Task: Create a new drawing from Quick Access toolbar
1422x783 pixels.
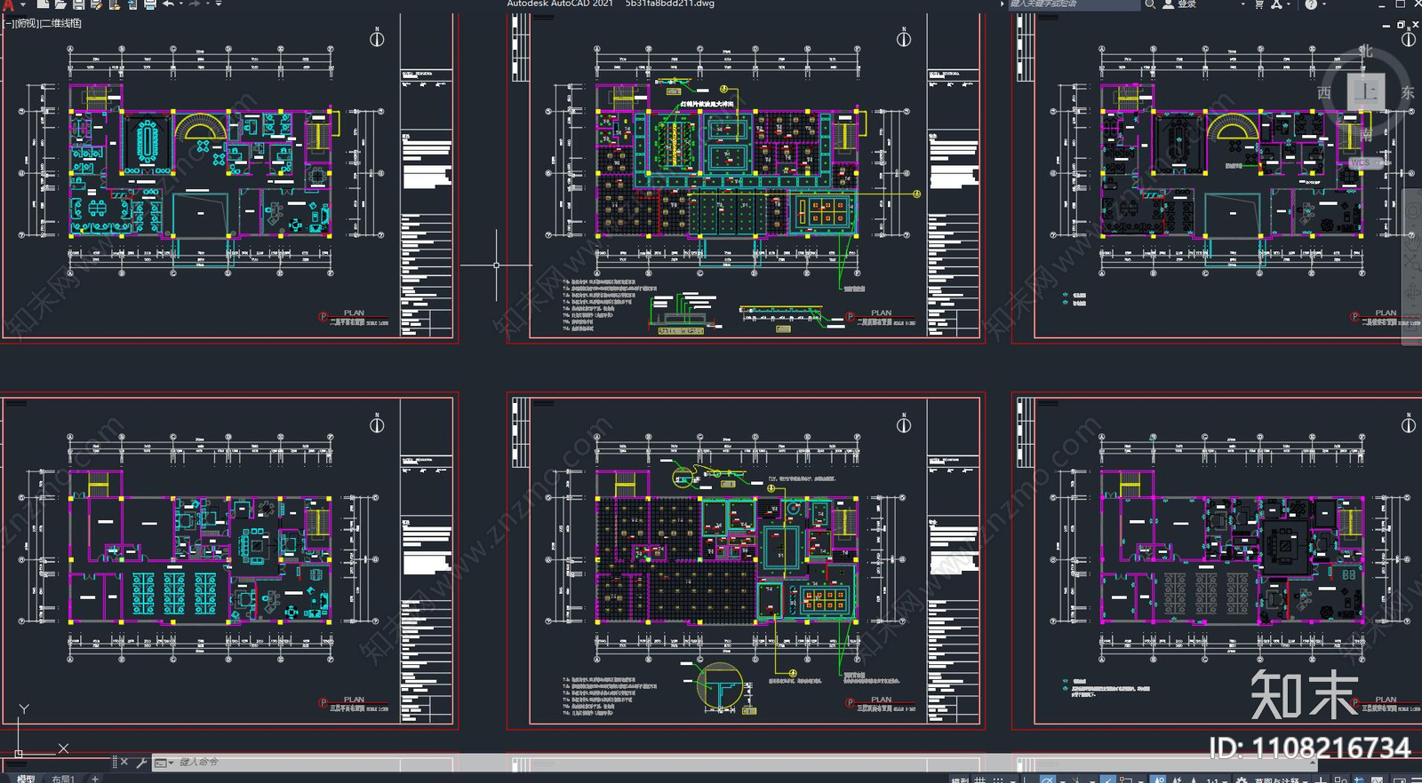Action: (43, 4)
